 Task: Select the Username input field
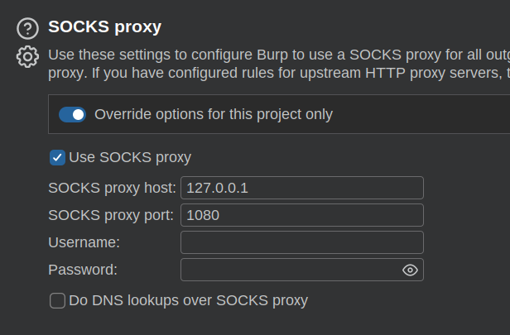(301, 242)
